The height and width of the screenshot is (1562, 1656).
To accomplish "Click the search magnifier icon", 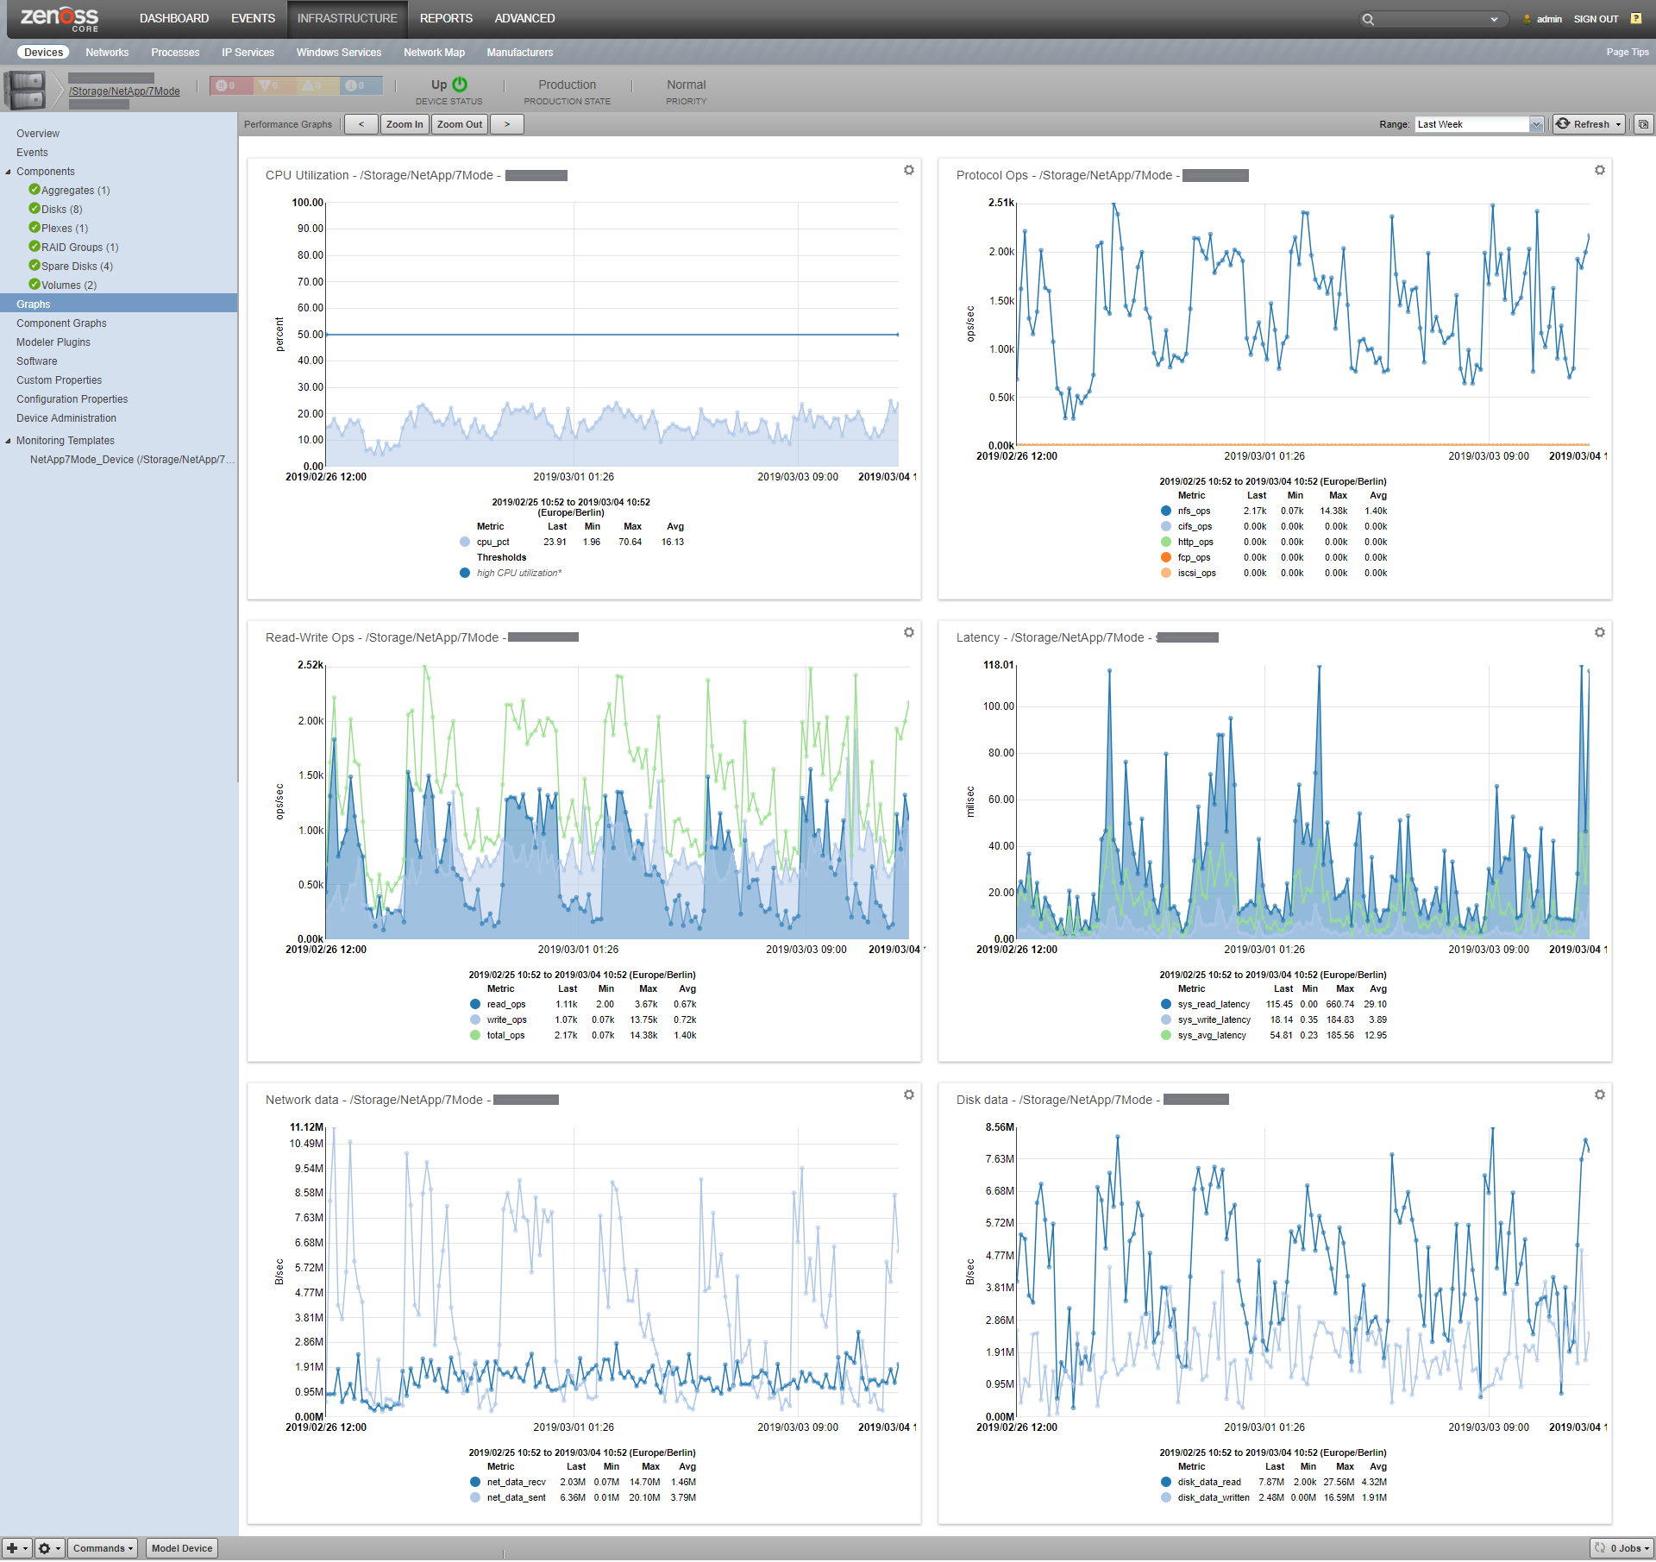I will pos(1368,19).
